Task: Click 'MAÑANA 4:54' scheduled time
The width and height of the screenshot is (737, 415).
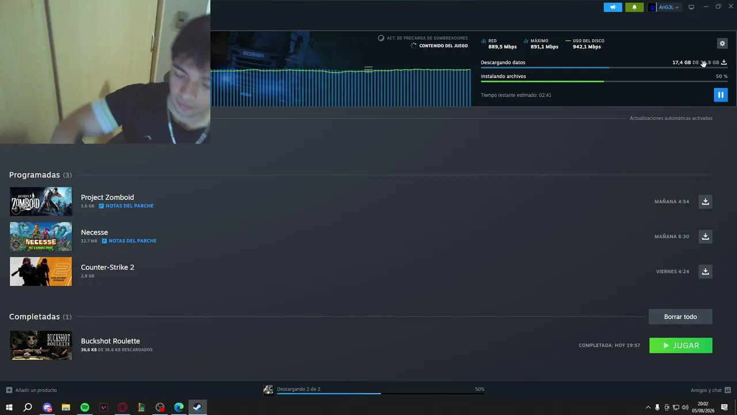Action: pos(672,202)
